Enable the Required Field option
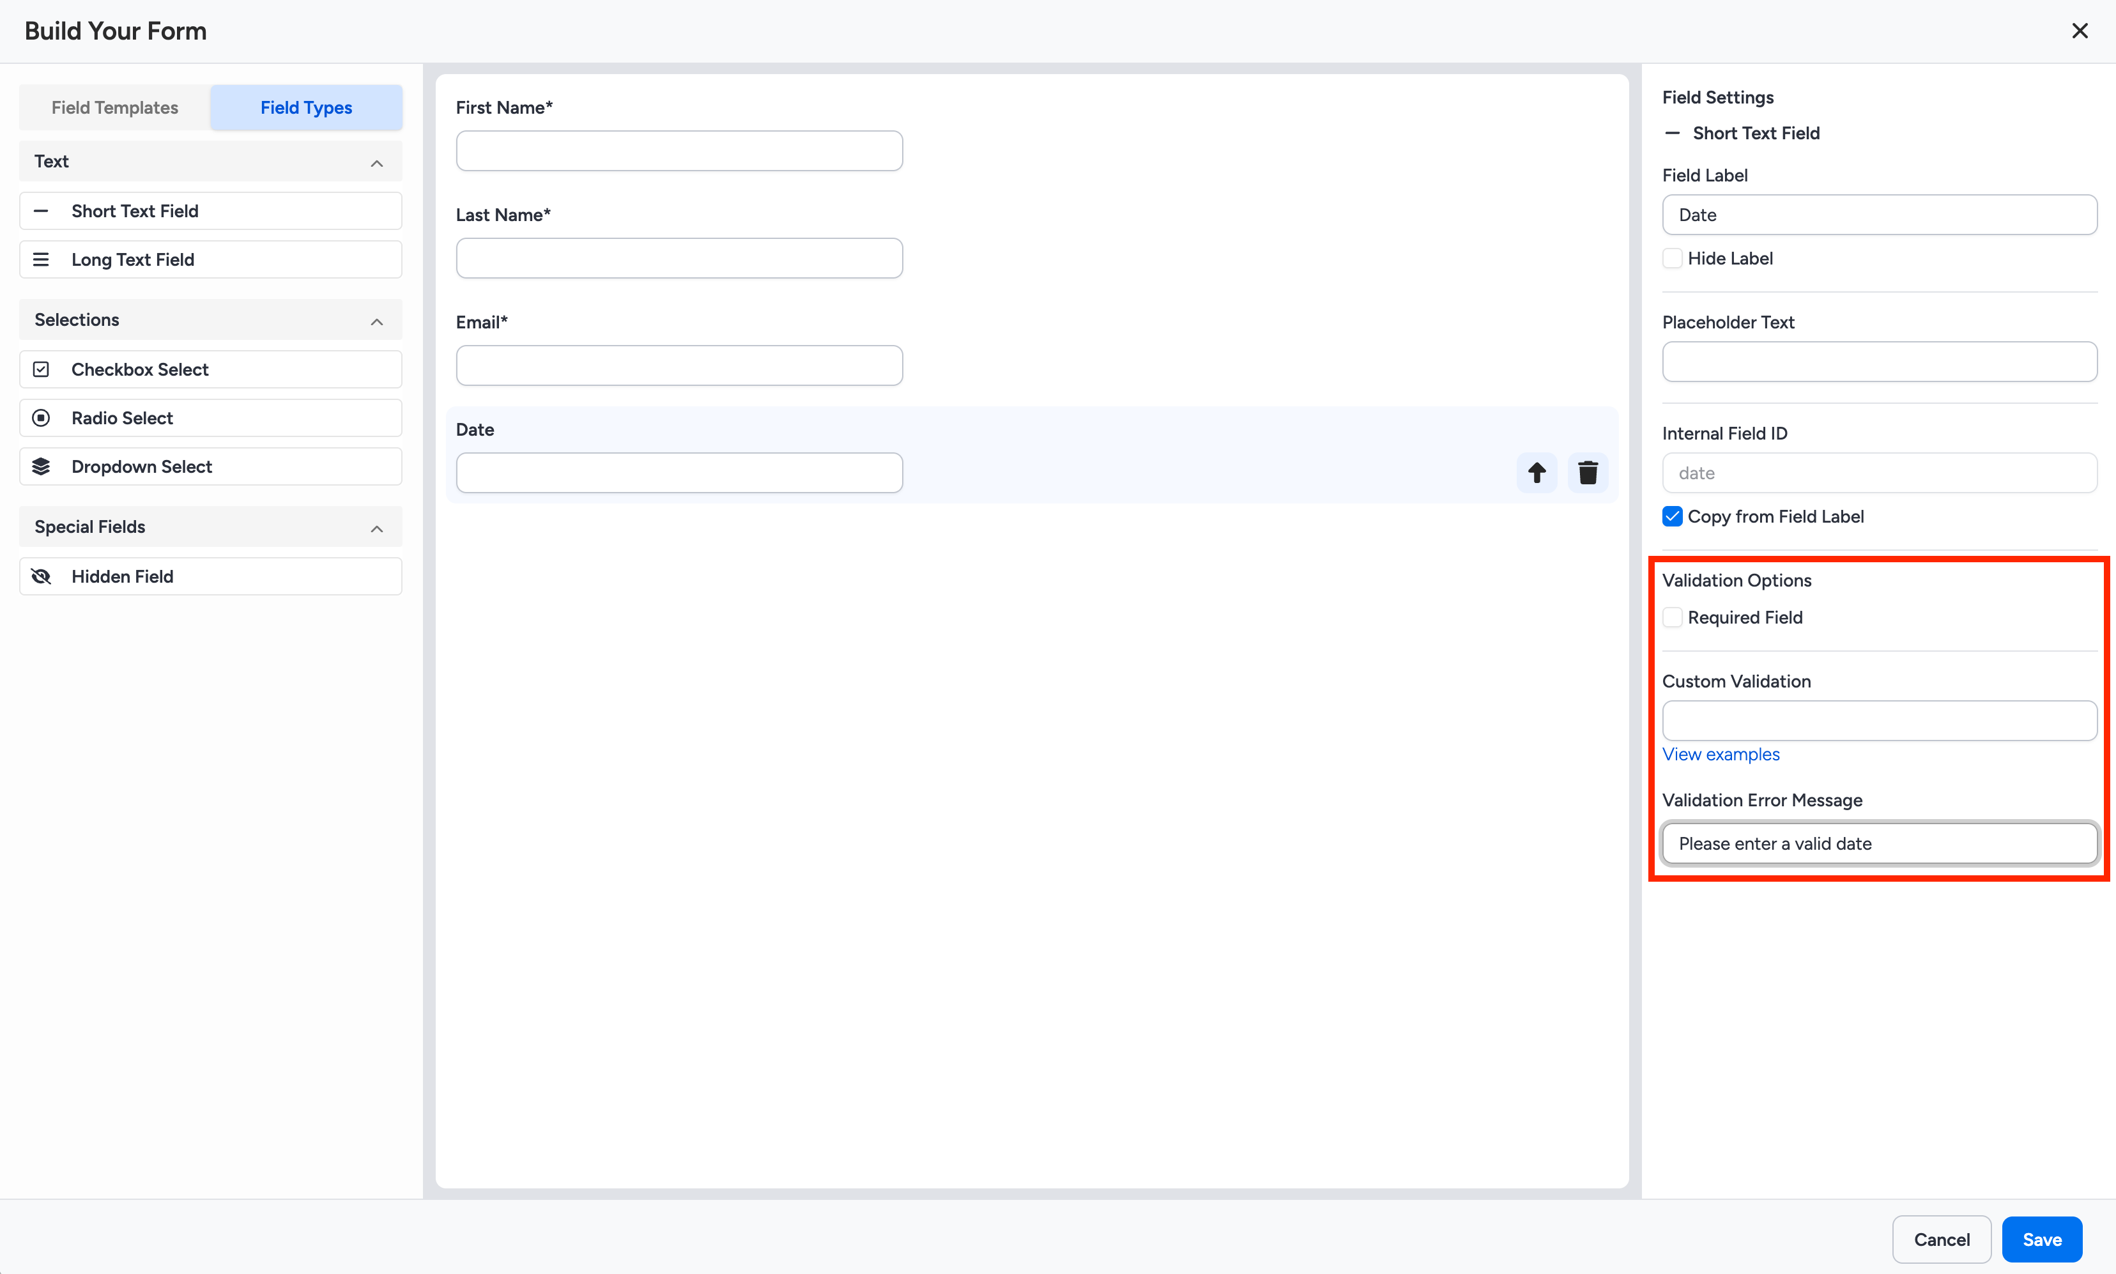This screenshot has width=2116, height=1274. click(1672, 617)
